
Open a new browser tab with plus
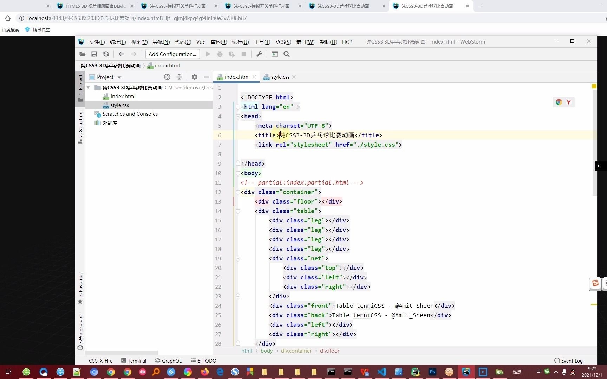click(x=481, y=6)
